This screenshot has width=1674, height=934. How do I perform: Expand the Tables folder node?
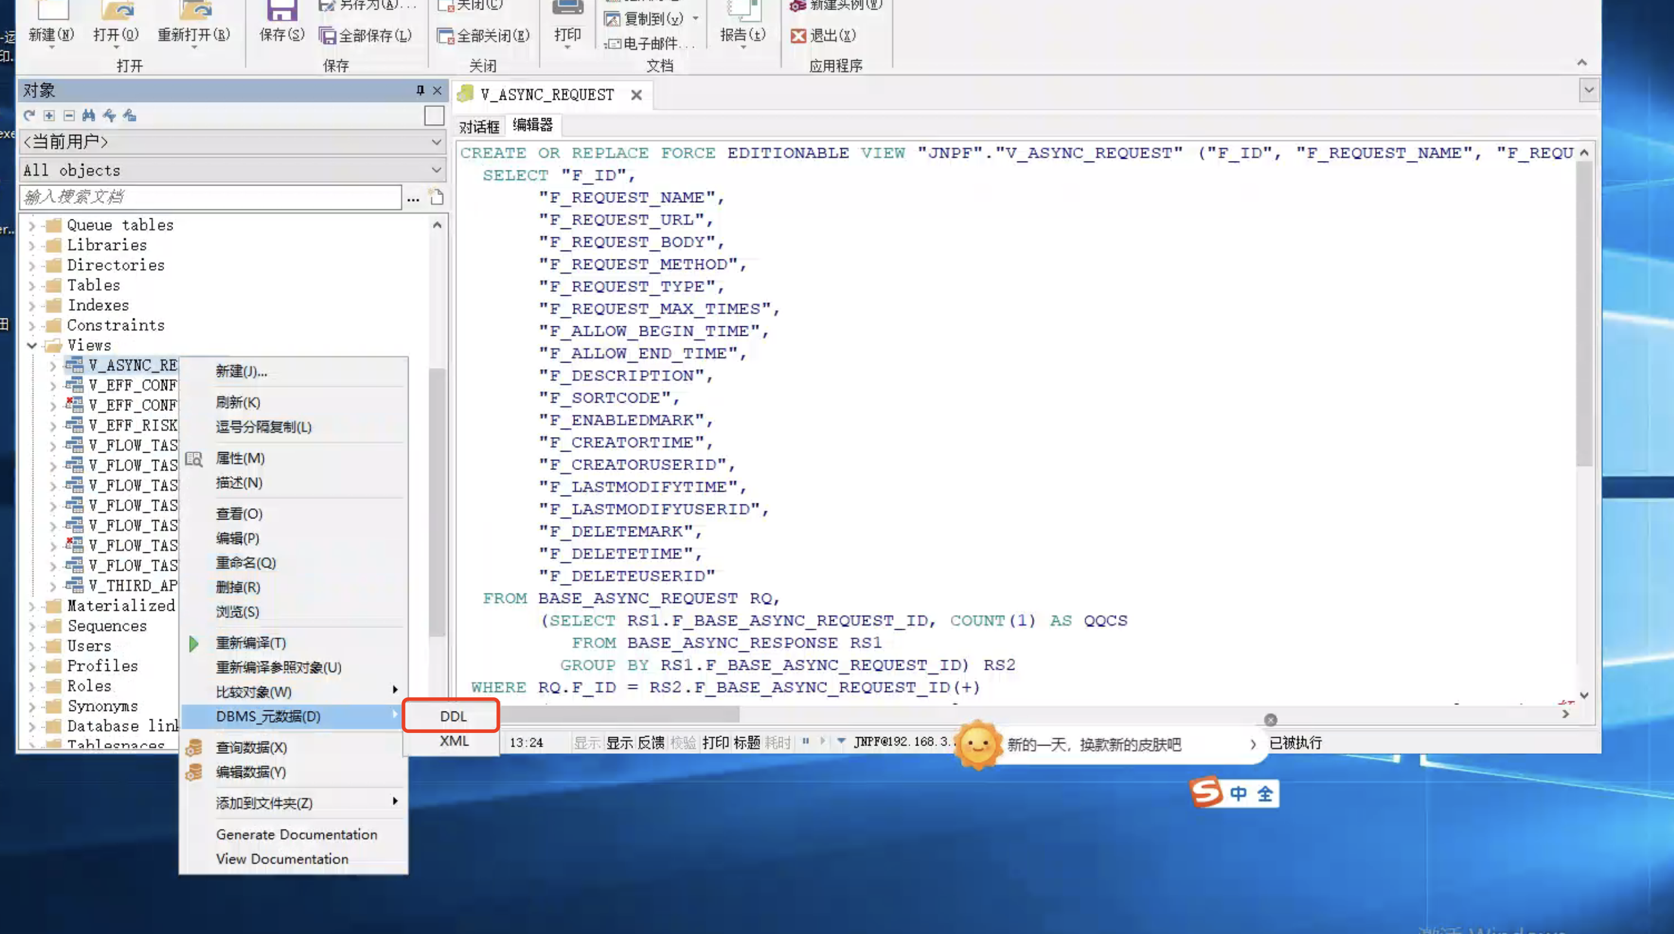pos(31,286)
